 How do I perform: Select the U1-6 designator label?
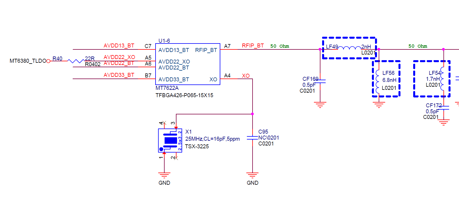(x=164, y=41)
